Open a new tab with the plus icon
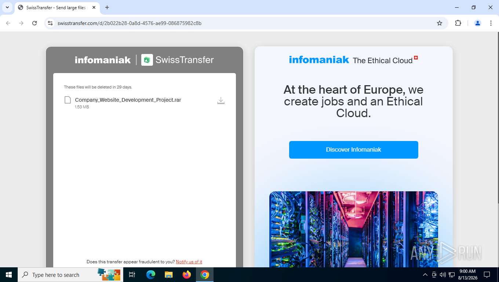Screen dimensions: 499x282 [x=107, y=7]
